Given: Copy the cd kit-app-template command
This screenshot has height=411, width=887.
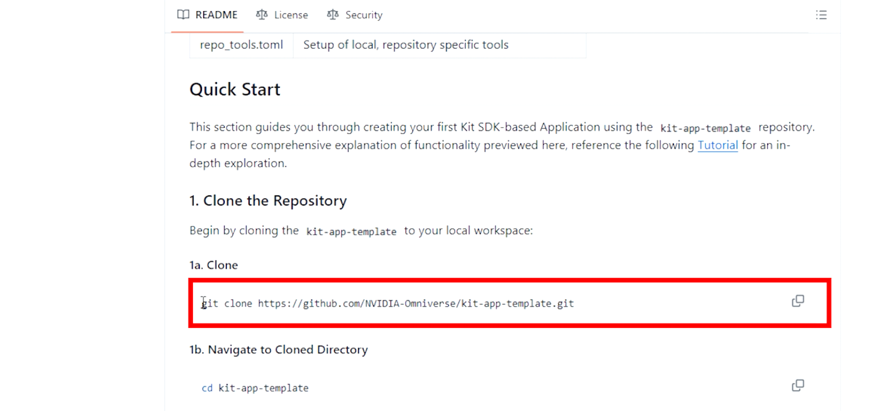Looking at the screenshot, I should point(797,386).
